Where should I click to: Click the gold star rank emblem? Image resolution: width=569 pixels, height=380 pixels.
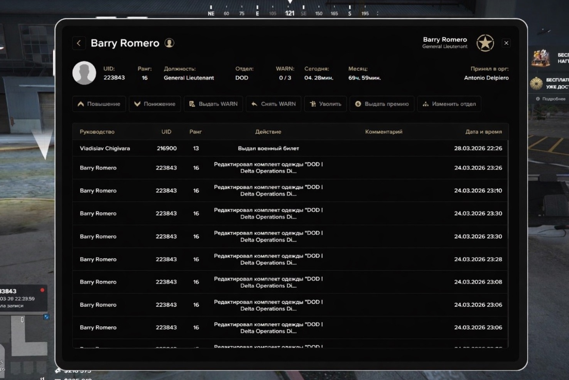click(485, 43)
